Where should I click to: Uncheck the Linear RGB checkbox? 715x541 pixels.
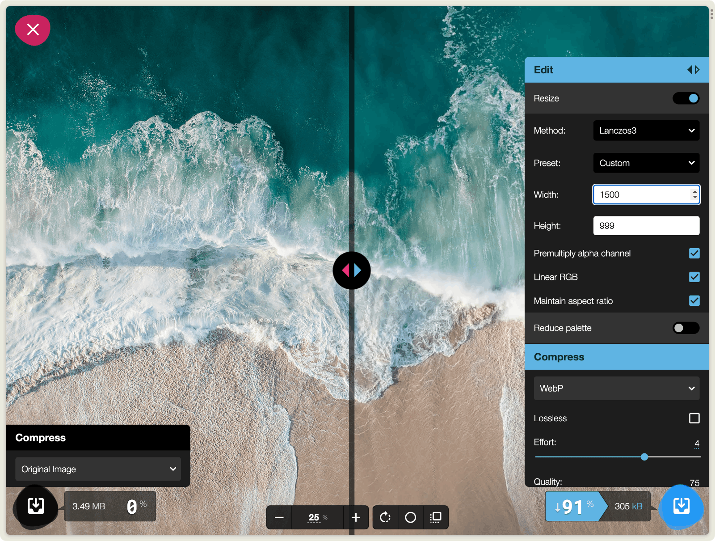click(x=694, y=277)
